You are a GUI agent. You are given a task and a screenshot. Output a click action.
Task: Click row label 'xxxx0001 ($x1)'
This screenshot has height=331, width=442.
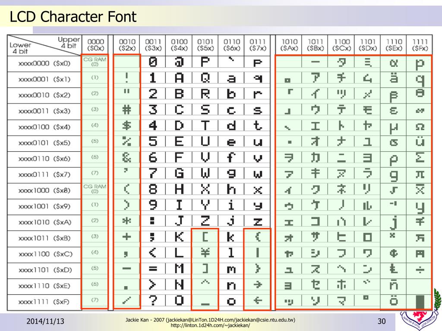tap(44, 79)
